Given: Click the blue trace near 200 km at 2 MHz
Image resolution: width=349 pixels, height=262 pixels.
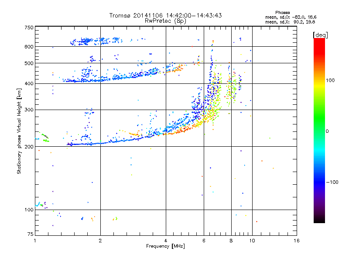Looking at the screenshot, I should (101, 143).
